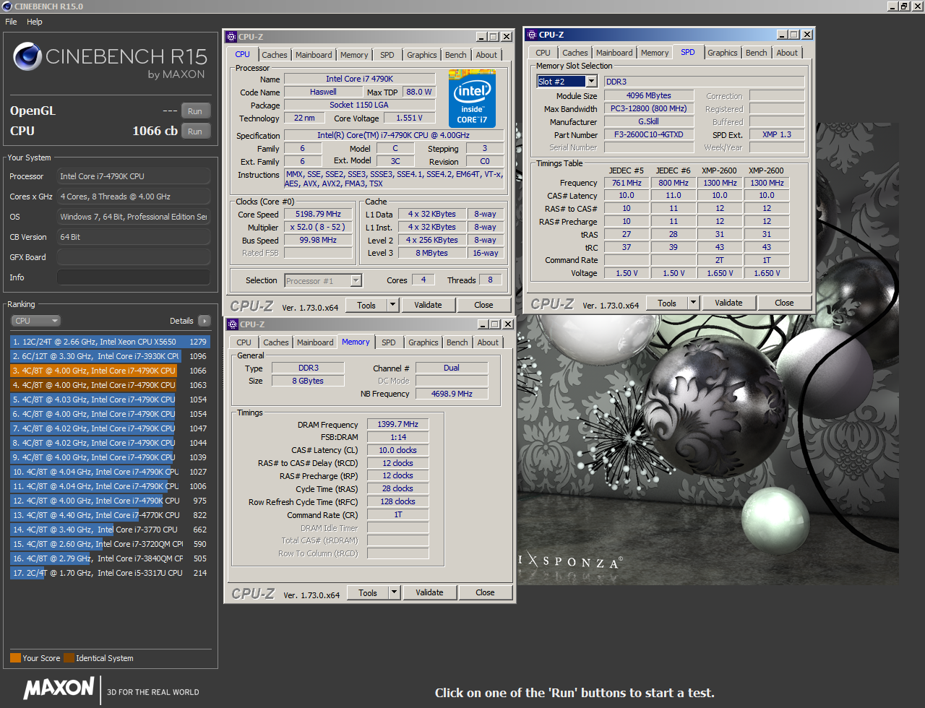Select ranking row Core i7-4770K
Screen dimensions: 925x708
point(109,515)
